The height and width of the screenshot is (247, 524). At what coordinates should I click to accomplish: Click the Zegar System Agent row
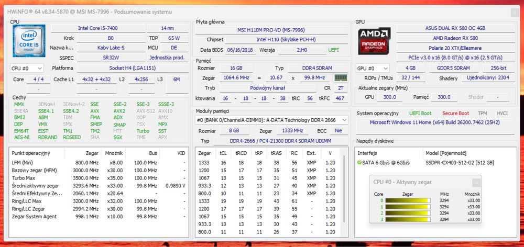coord(99,217)
